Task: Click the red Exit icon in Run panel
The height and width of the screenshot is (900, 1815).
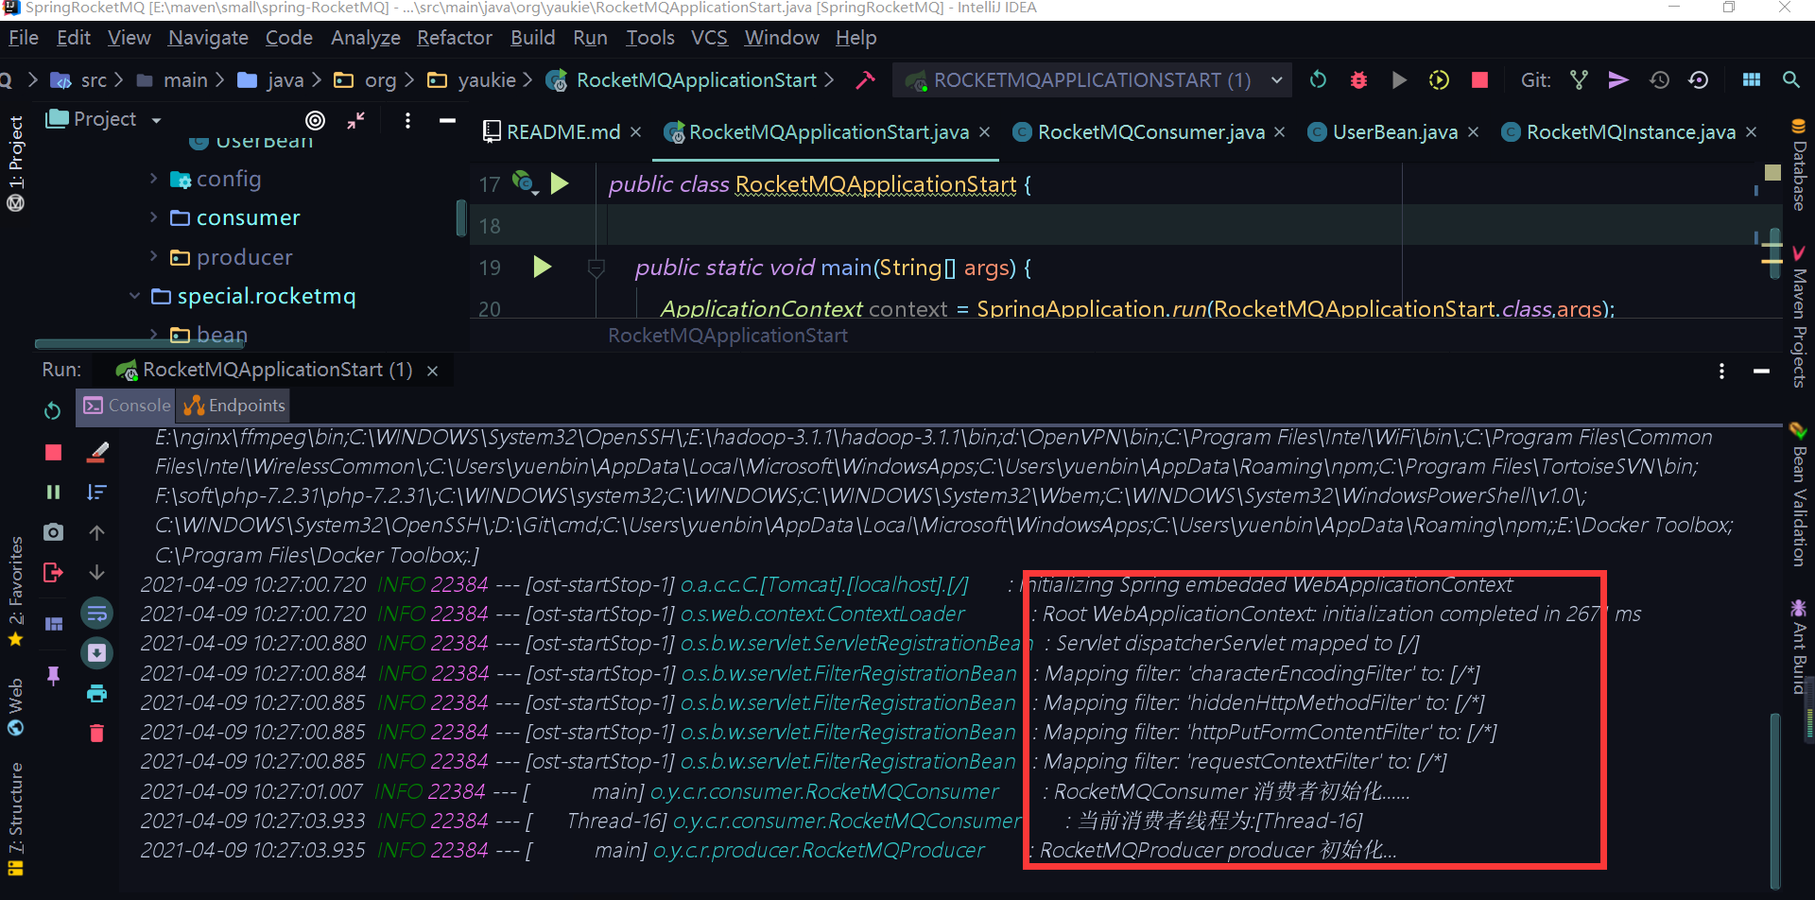Action: click(x=53, y=572)
